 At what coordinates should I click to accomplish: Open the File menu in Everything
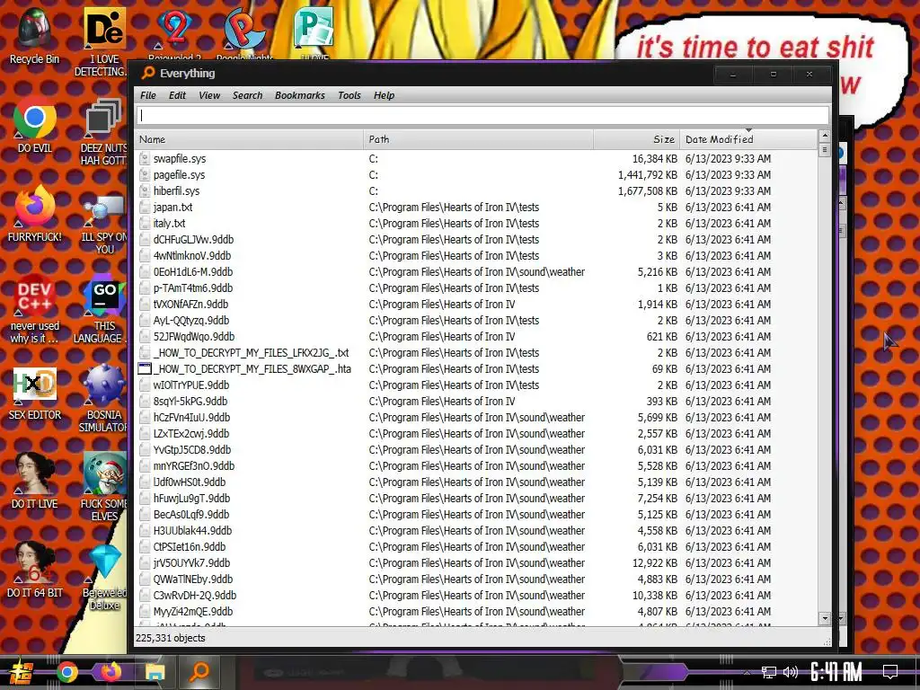tap(148, 95)
